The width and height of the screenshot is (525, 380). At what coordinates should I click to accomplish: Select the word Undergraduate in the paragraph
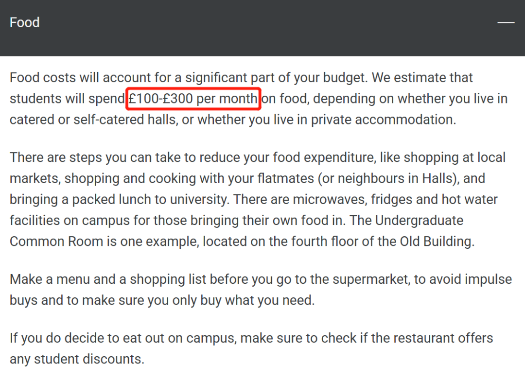(419, 220)
